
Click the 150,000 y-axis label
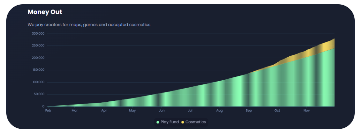(38, 70)
